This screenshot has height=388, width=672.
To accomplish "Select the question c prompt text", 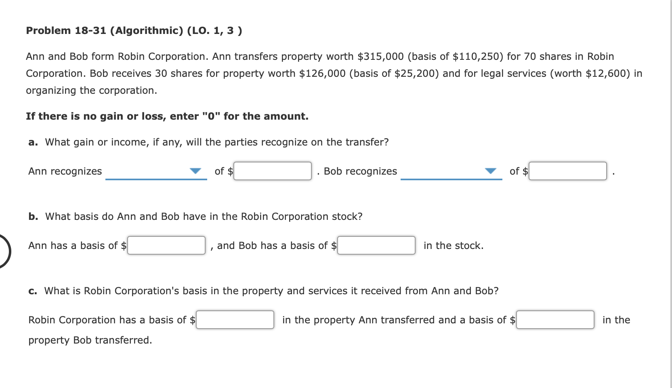I will click(263, 290).
